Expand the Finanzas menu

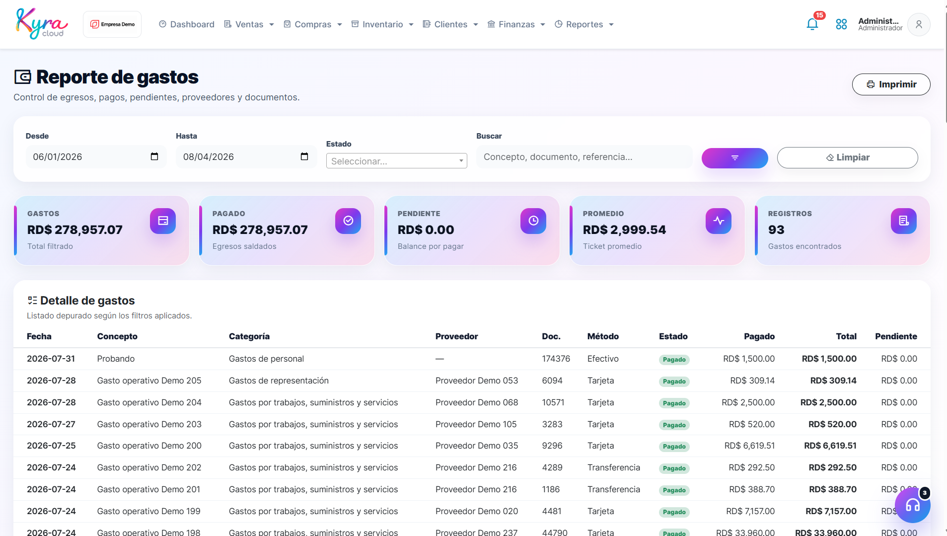coord(516,24)
